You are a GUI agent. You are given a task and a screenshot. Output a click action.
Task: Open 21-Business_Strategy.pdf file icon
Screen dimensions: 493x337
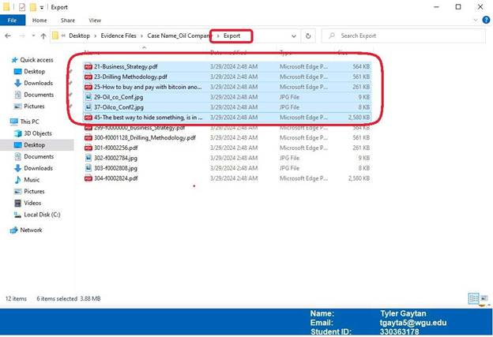click(88, 67)
